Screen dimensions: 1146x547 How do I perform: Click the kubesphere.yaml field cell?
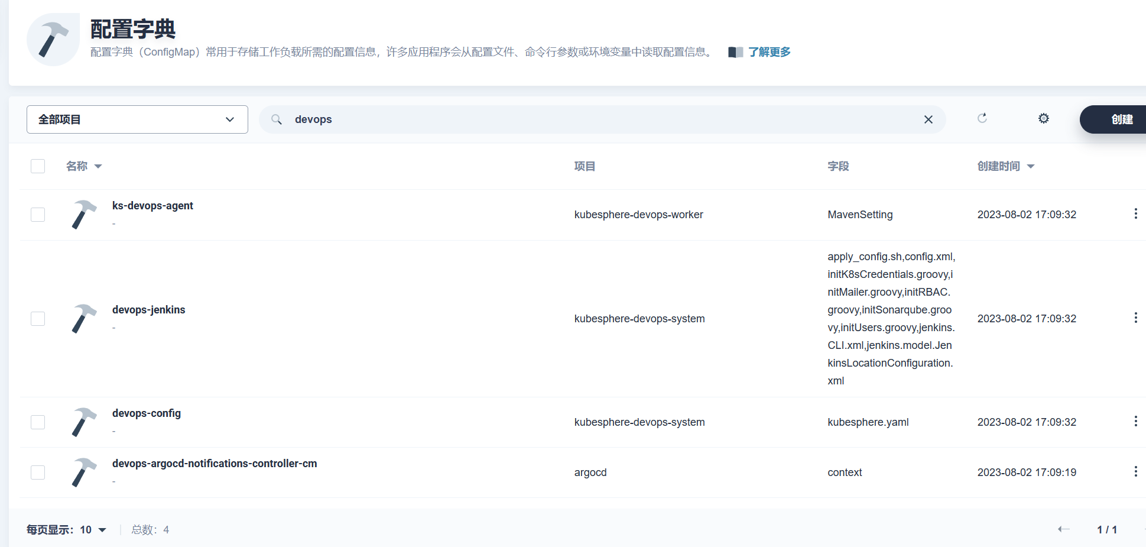868,422
